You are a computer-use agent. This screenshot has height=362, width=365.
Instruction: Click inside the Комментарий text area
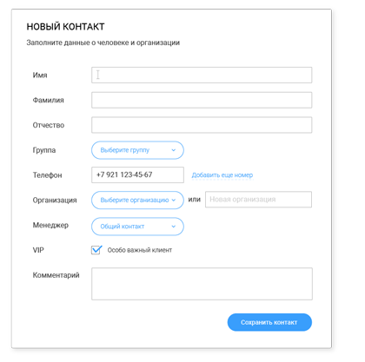click(202, 284)
